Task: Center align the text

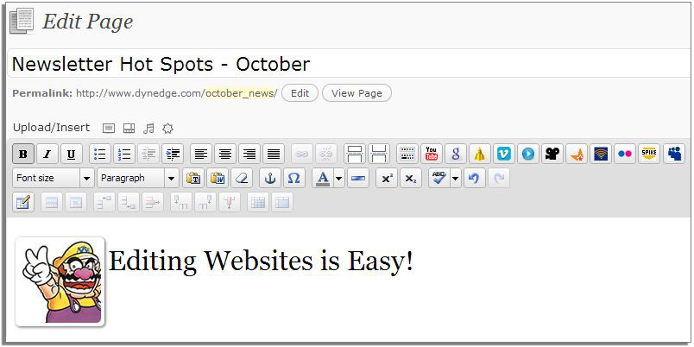Action: 225,155
